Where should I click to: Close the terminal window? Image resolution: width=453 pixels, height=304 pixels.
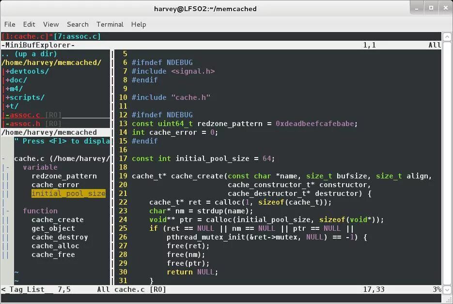click(x=445, y=8)
